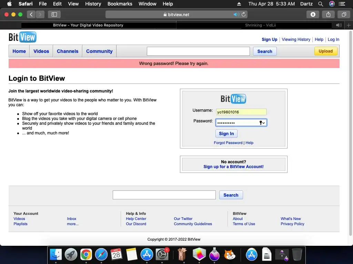This screenshot has height=264, width=353.
Task: Open Help link in login box
Action: [x=250, y=143]
